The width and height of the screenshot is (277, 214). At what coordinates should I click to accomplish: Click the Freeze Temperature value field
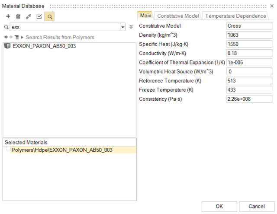pyautogui.click(x=249, y=90)
